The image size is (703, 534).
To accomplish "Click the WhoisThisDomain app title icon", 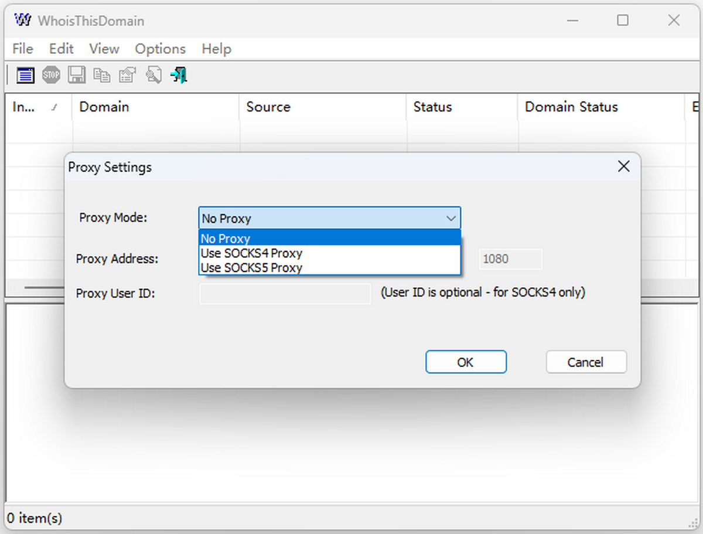I will click(x=23, y=21).
